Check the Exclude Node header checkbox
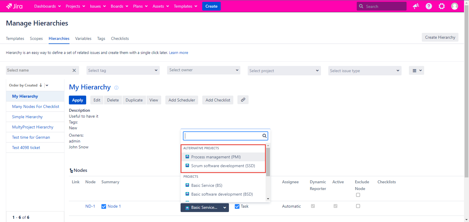Screen dimensions: 469x222 coord(358,195)
